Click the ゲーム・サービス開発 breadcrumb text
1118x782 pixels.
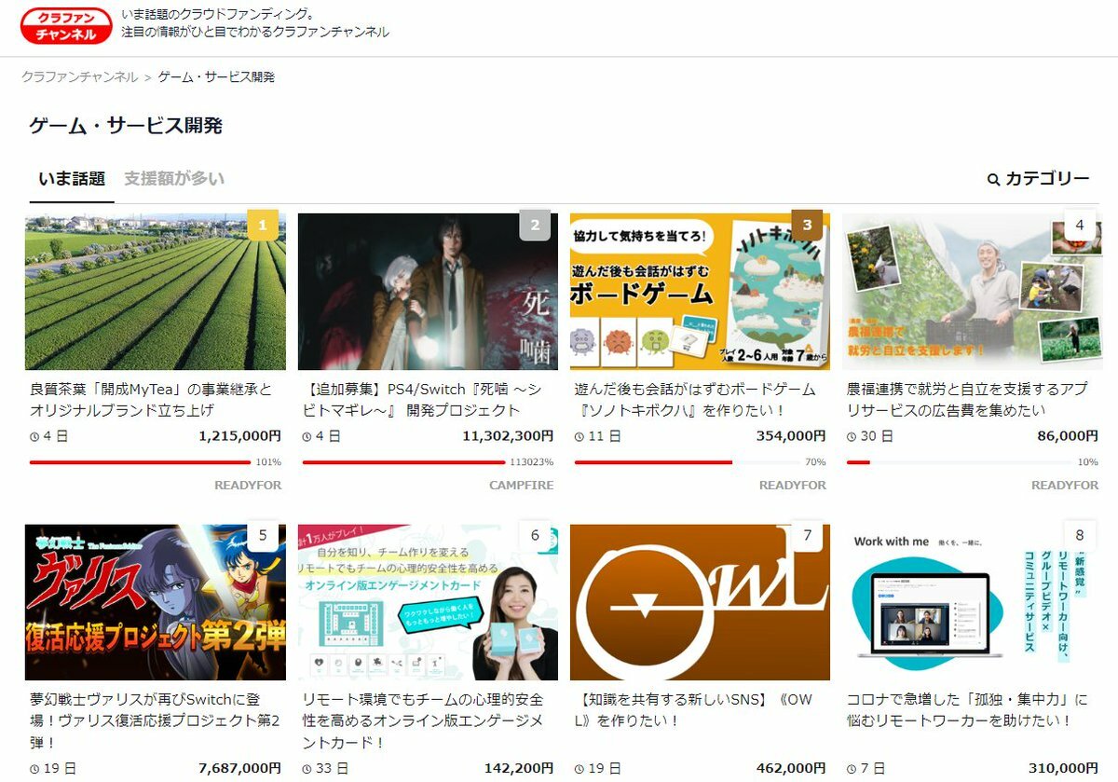pyautogui.click(x=216, y=77)
